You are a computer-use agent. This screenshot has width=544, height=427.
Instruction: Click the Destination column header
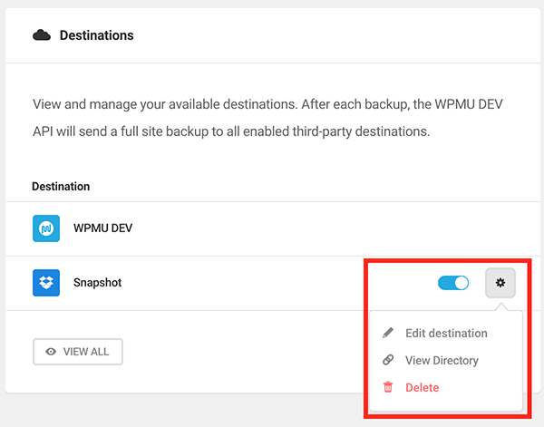pyautogui.click(x=61, y=186)
